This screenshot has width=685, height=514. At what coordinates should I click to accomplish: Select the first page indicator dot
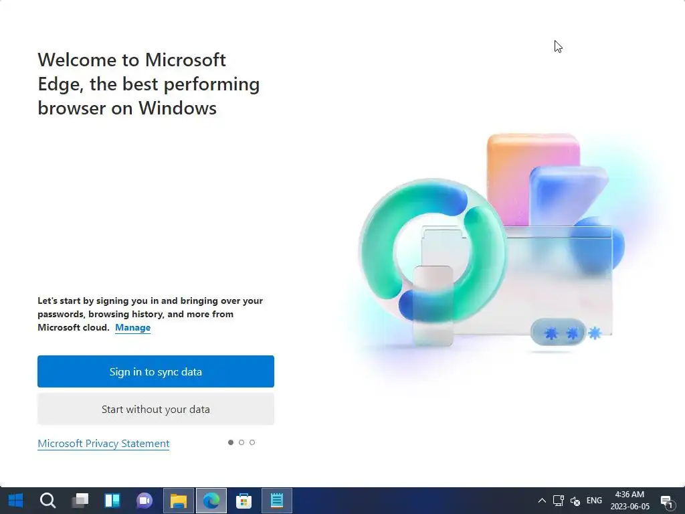(x=231, y=442)
